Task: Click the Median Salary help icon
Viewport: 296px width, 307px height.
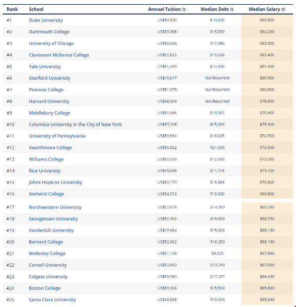Action: click(283, 9)
